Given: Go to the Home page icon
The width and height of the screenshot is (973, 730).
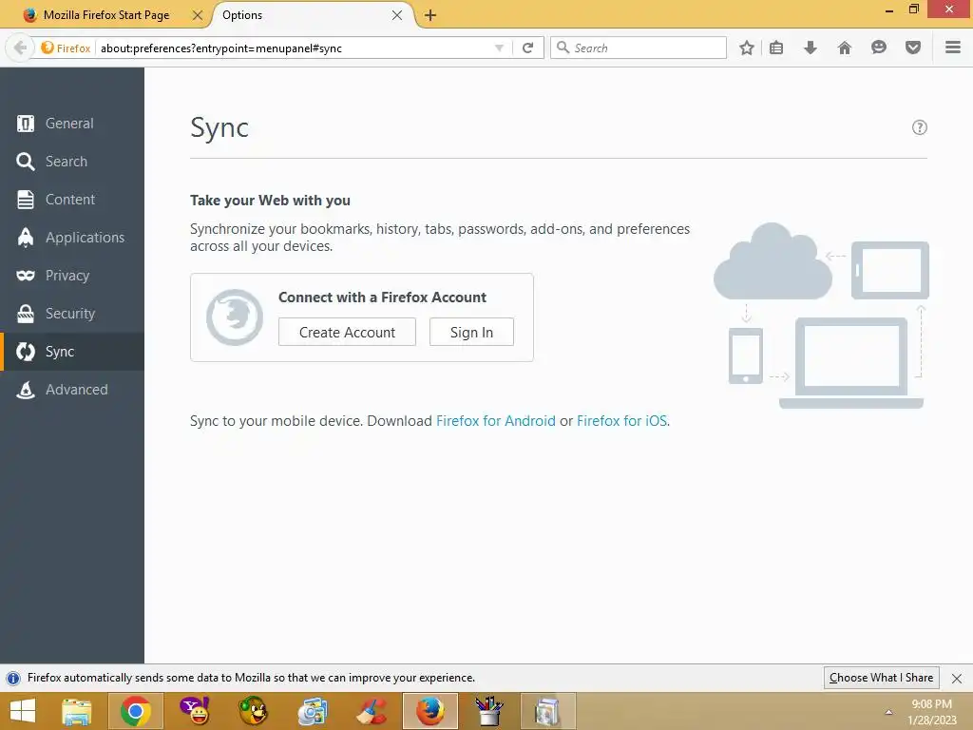Looking at the screenshot, I should [845, 48].
